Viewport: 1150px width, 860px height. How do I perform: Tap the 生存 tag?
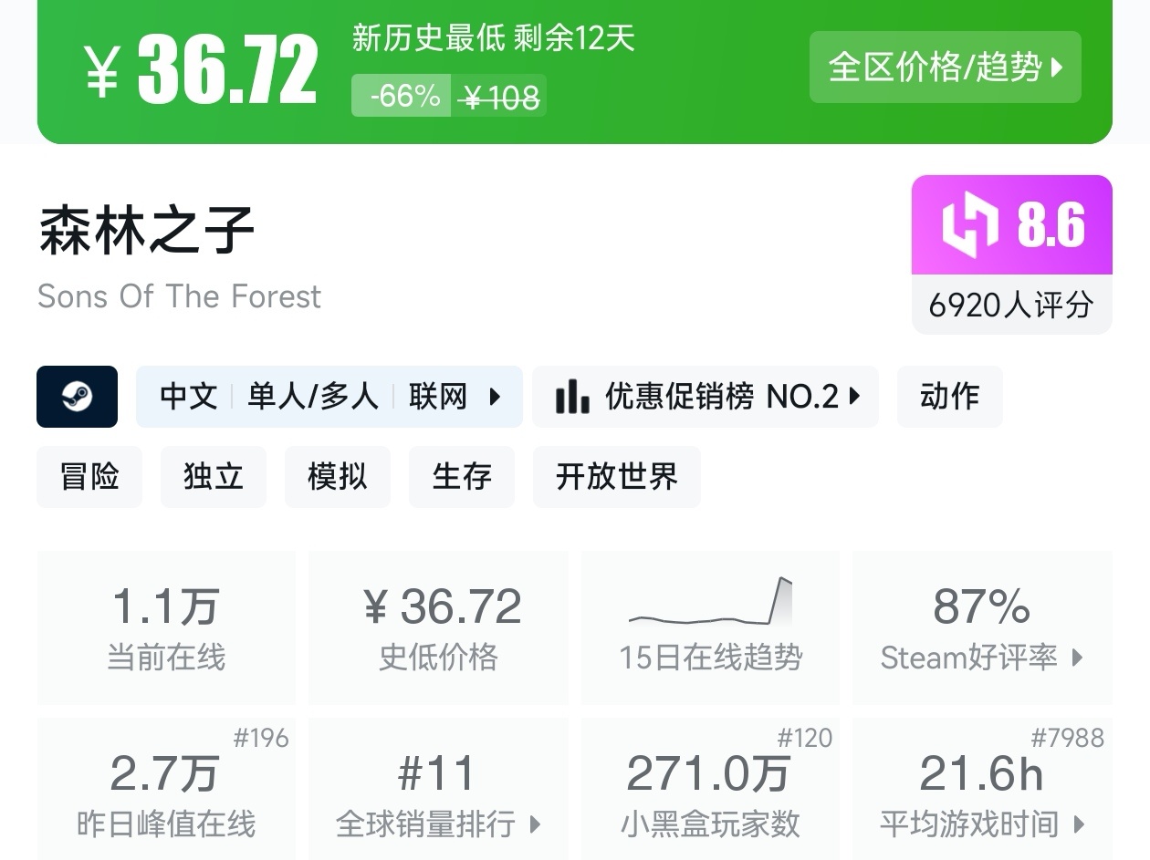click(x=461, y=476)
